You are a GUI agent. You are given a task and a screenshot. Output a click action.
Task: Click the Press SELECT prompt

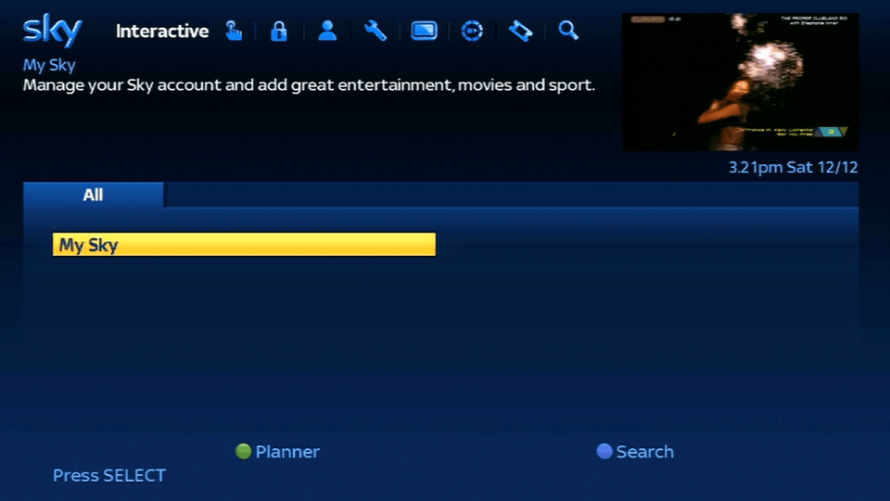tap(109, 475)
